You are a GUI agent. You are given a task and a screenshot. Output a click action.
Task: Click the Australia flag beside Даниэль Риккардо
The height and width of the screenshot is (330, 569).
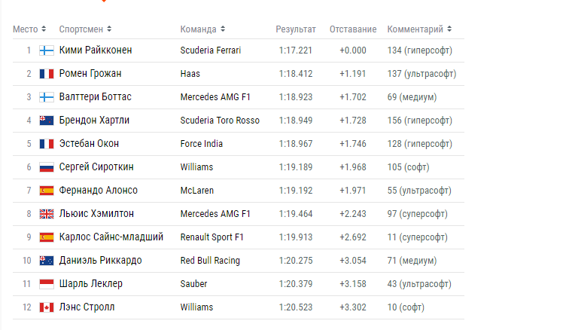click(x=47, y=261)
